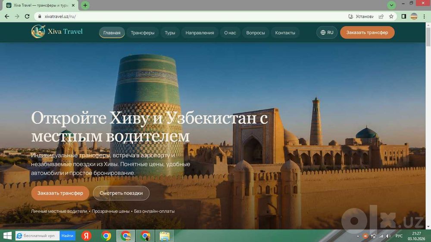Click the Смотреть поездки button
Screen dimensions: 431x242
pyautogui.click(x=121, y=193)
